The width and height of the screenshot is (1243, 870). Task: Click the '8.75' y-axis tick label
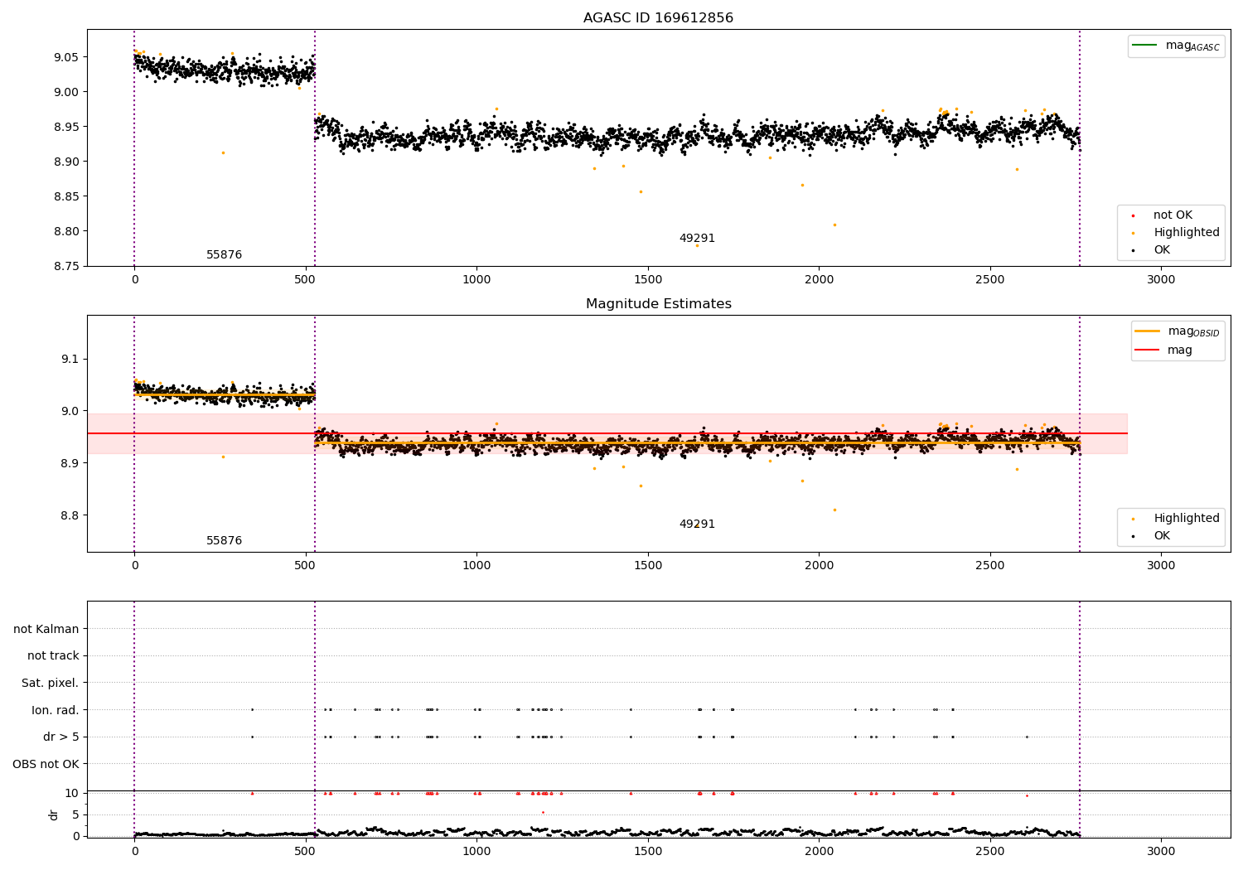pos(66,266)
